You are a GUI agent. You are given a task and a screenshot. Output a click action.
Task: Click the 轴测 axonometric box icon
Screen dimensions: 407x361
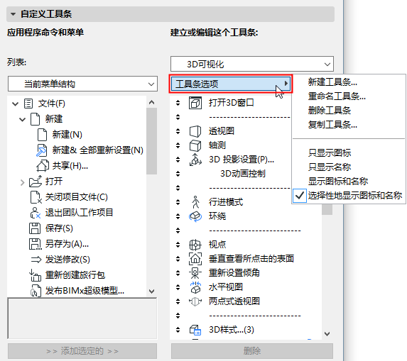point(195,145)
